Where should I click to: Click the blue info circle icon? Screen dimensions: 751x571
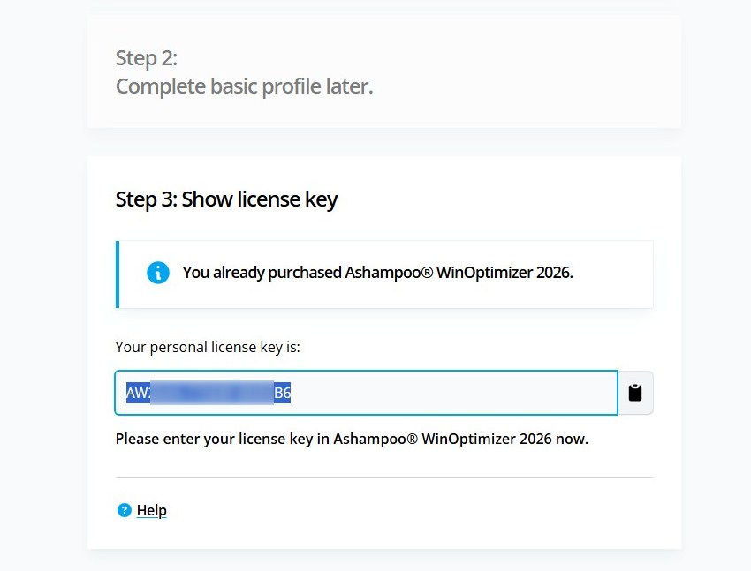click(157, 273)
